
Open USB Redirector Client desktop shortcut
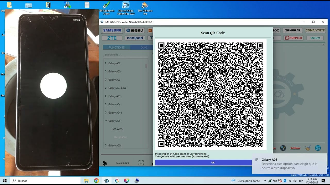coord(106,8)
